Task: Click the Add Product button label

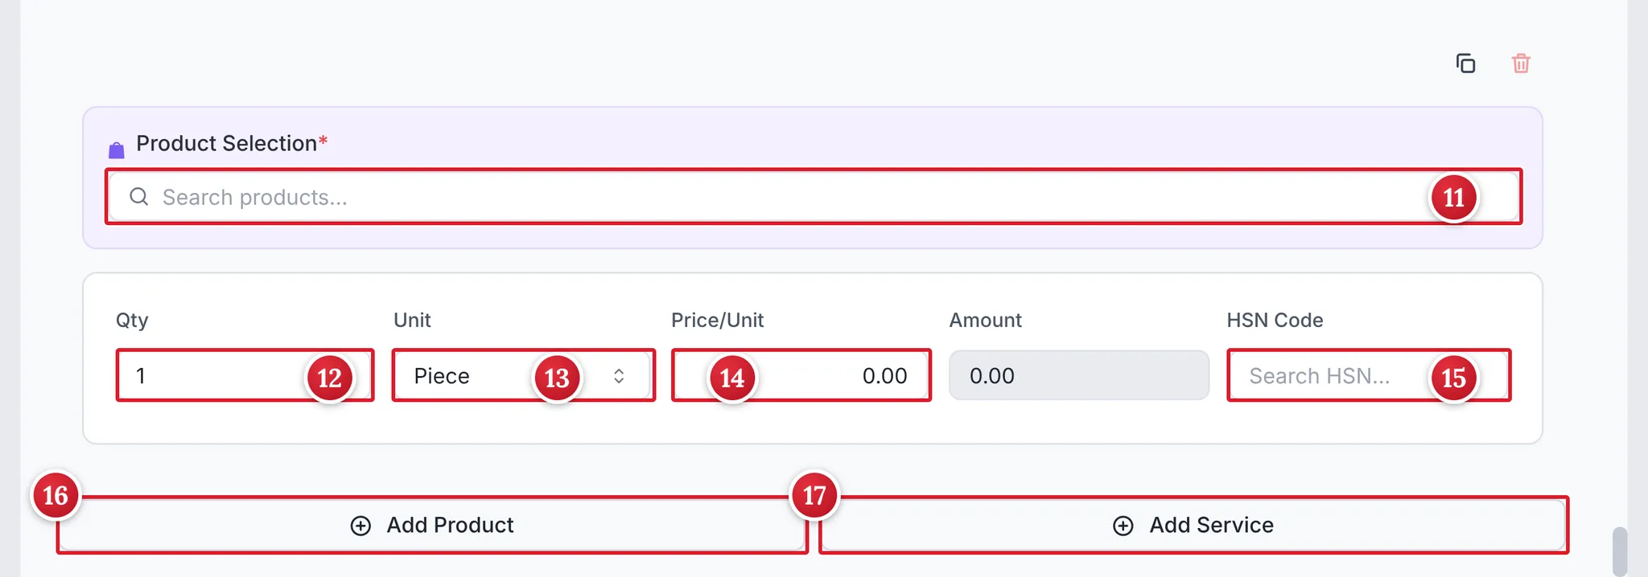Action: click(450, 526)
